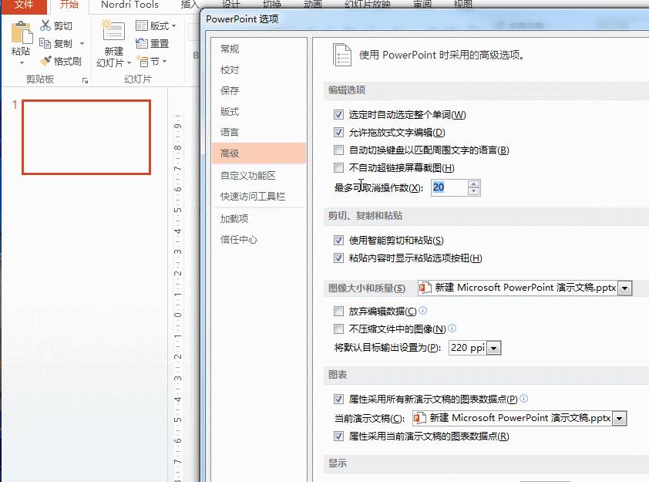This screenshot has height=482, width=649.
Task: Go to 快速访问工具栏 options page
Action: [x=253, y=197]
